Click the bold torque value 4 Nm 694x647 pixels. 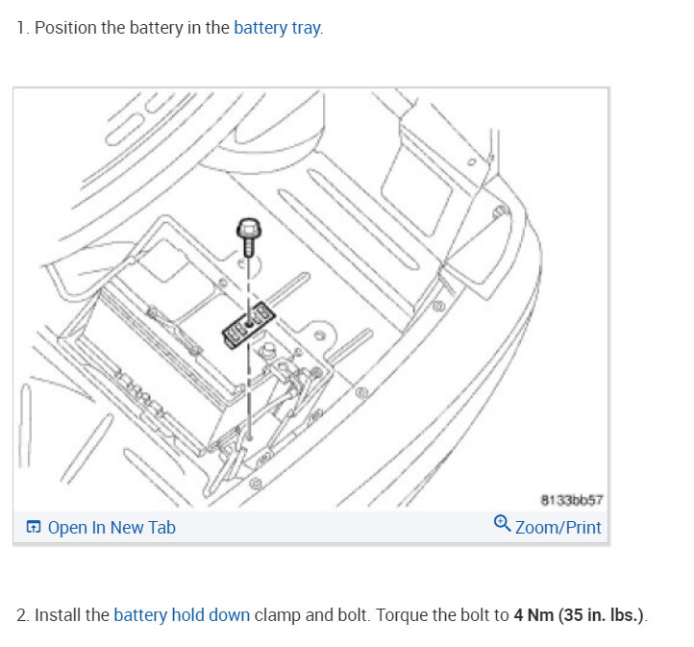(x=533, y=614)
